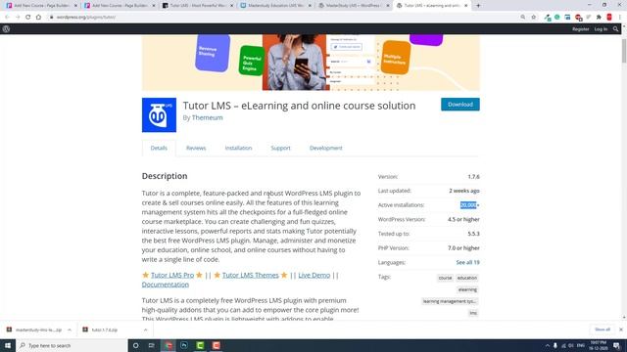Image resolution: width=627 pixels, height=352 pixels.
Task: Click the learning management system tag
Action: (450, 301)
